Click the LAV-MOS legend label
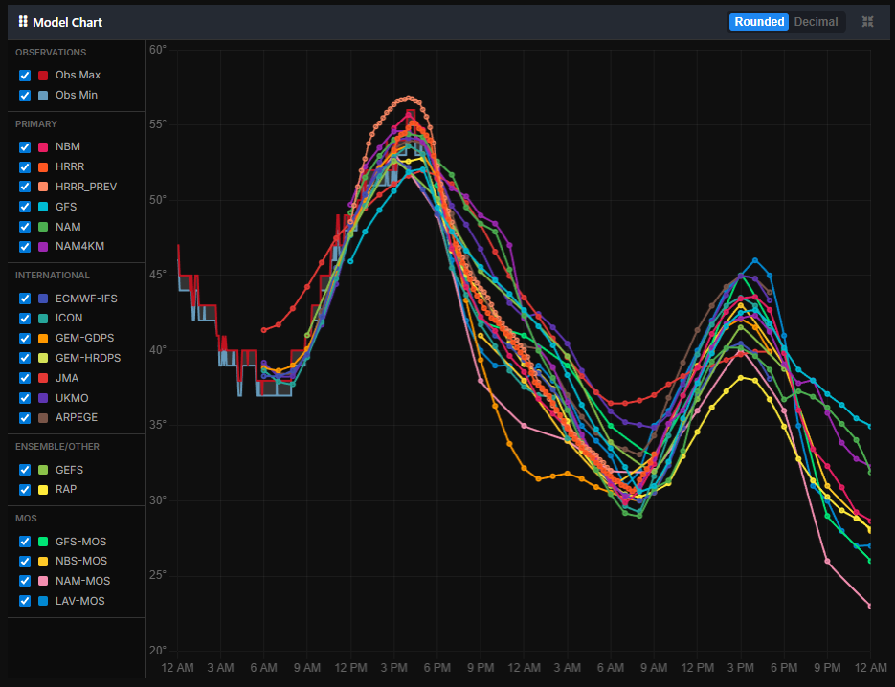The image size is (895, 687). (79, 601)
